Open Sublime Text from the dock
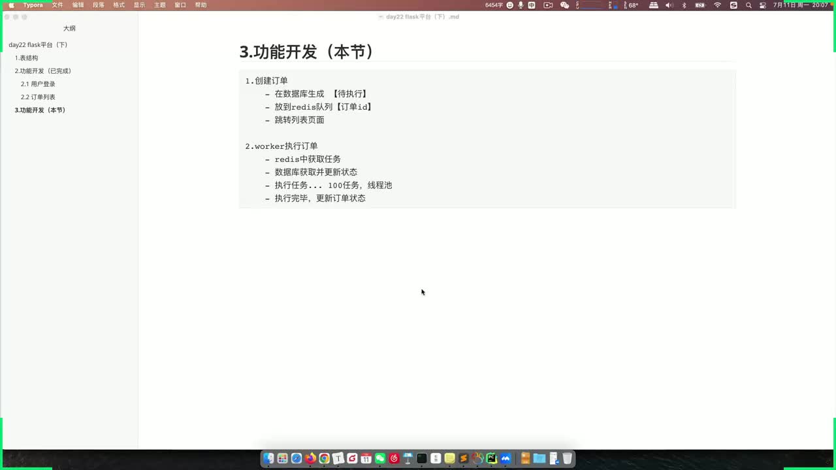Screen dimensions: 836x470 coord(464,459)
